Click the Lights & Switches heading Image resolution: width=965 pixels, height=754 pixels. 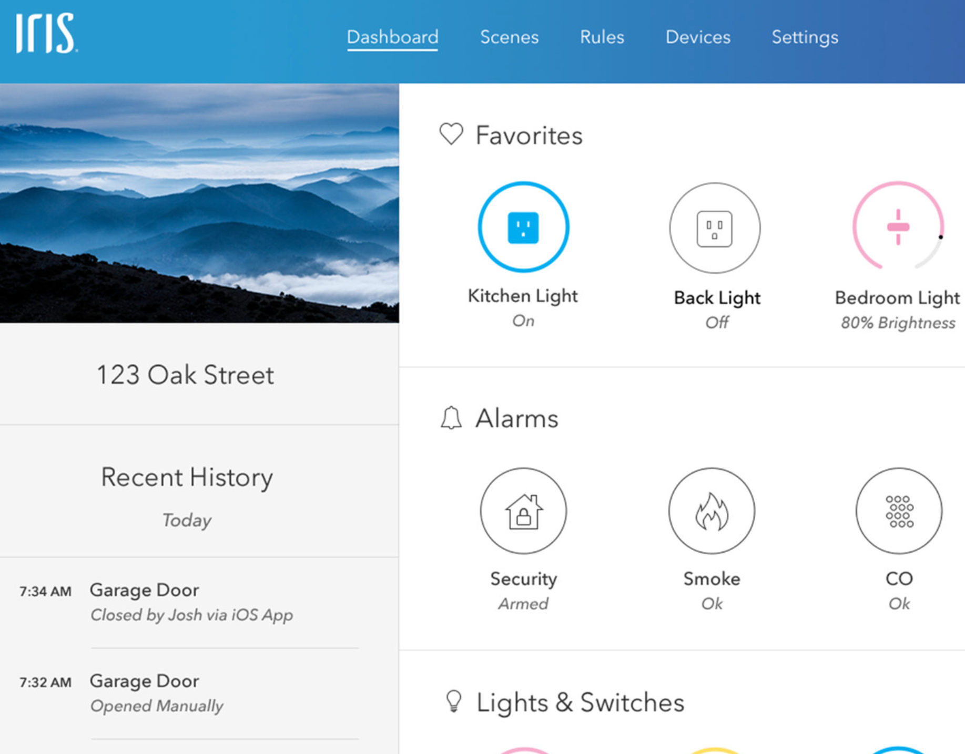(x=580, y=702)
